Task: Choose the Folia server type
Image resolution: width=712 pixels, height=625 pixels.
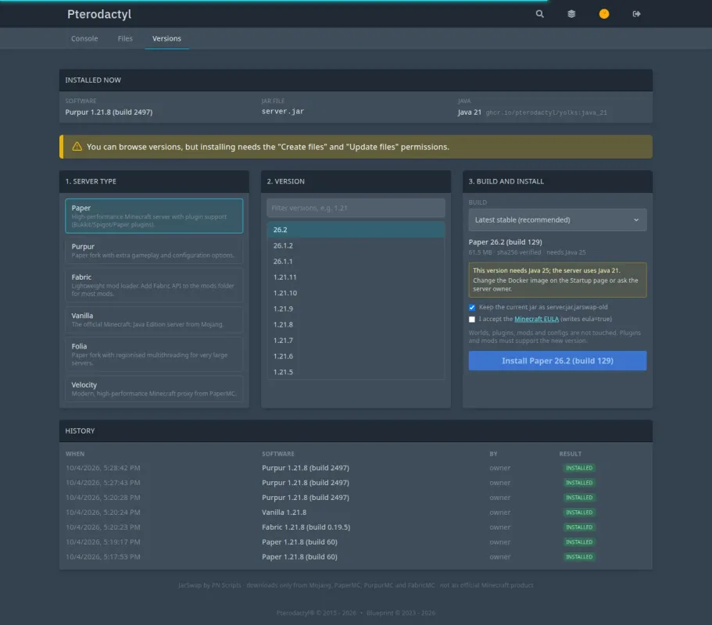Action: (x=154, y=354)
